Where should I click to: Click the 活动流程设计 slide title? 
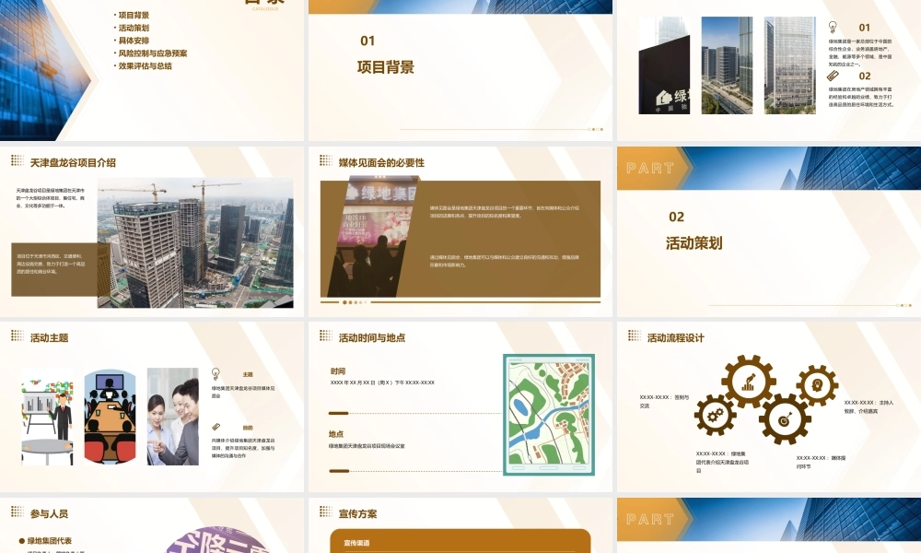(675, 338)
